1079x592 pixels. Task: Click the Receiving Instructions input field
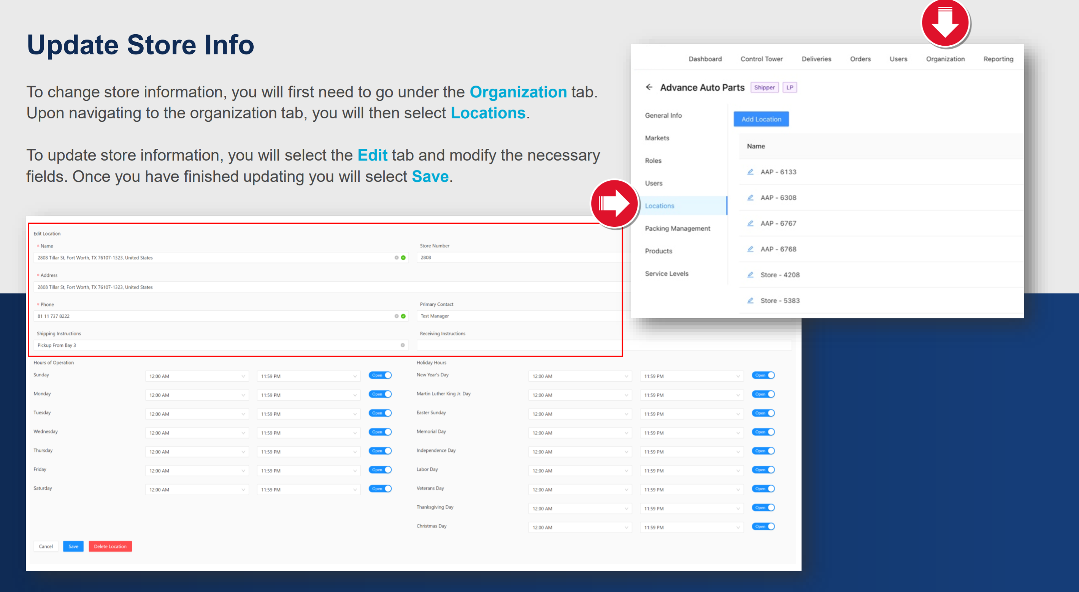point(604,345)
